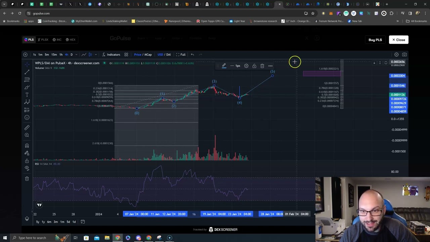This screenshot has height=242, width=430.
Task: Switch chart interval to 5m
Action: pos(47,54)
